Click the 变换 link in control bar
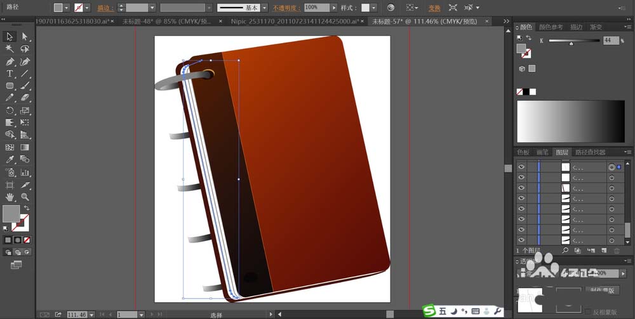Image resolution: width=635 pixels, height=319 pixels. pyautogui.click(x=434, y=8)
